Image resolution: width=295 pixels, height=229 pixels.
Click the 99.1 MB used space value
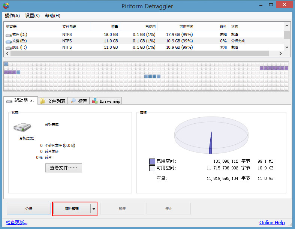click(265, 161)
